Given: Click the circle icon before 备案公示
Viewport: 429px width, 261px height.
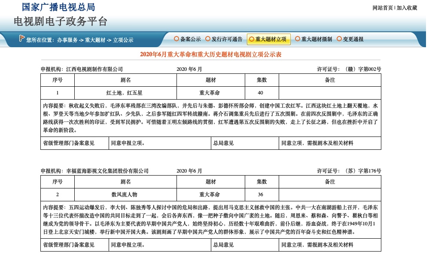Looking at the screenshot, I should (x=176, y=39).
